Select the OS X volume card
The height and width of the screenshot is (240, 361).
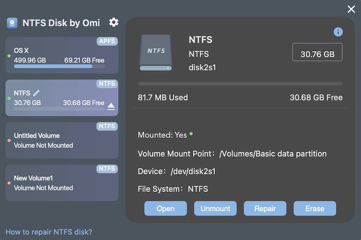click(x=62, y=55)
